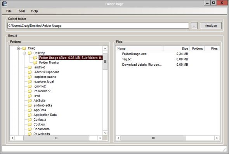Click the 0.34 MB size value

[182, 54]
